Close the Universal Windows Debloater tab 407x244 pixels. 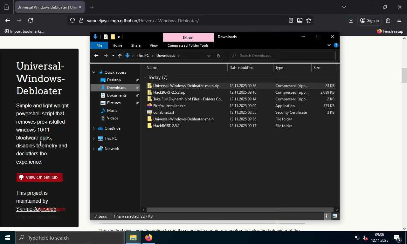point(80,7)
